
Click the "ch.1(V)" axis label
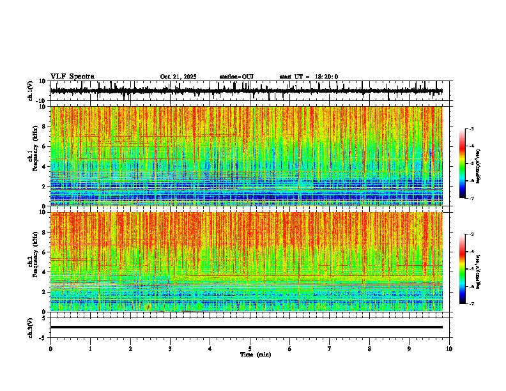31,91
